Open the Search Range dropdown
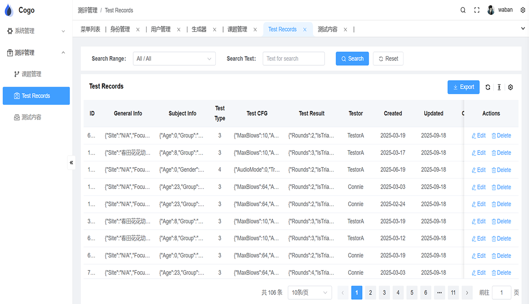Screen dimensions: 529x304 click(x=173, y=59)
